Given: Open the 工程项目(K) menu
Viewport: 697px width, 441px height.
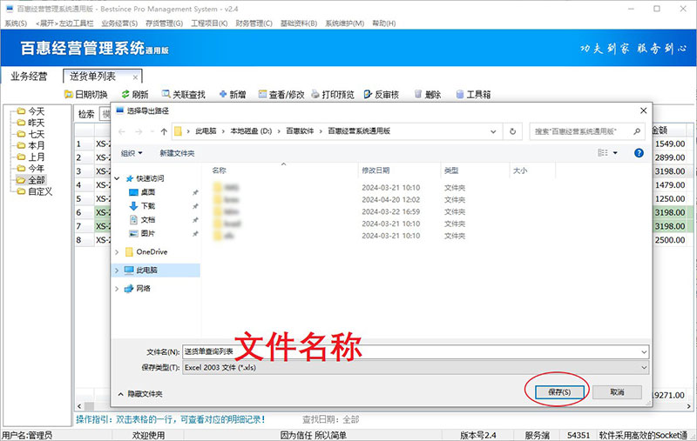Looking at the screenshot, I should coord(209,23).
